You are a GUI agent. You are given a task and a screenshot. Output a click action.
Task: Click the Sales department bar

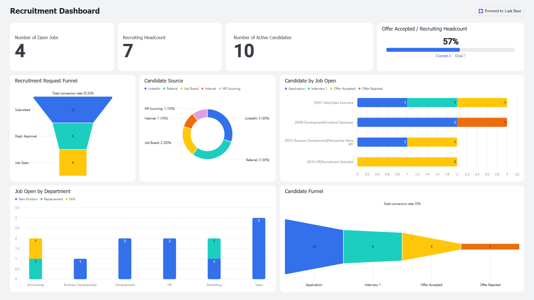259,249
